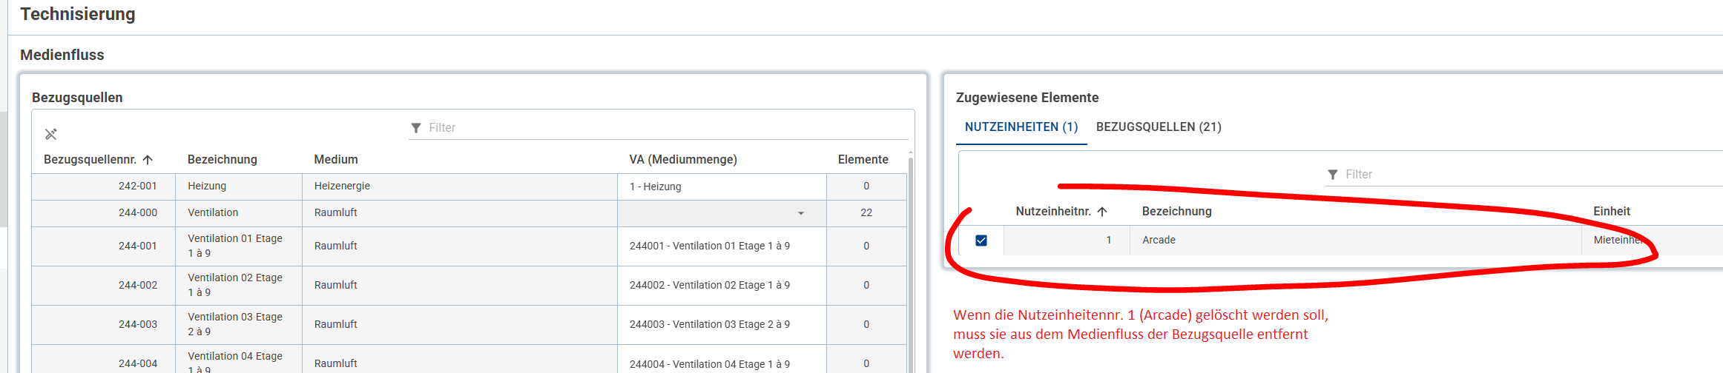Click the sort arrow next to Bezugsquellennr.
This screenshot has height=373, width=1723.
(148, 160)
